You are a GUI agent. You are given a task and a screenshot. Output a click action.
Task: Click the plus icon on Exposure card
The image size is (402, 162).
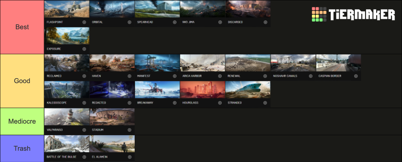(x=84, y=49)
